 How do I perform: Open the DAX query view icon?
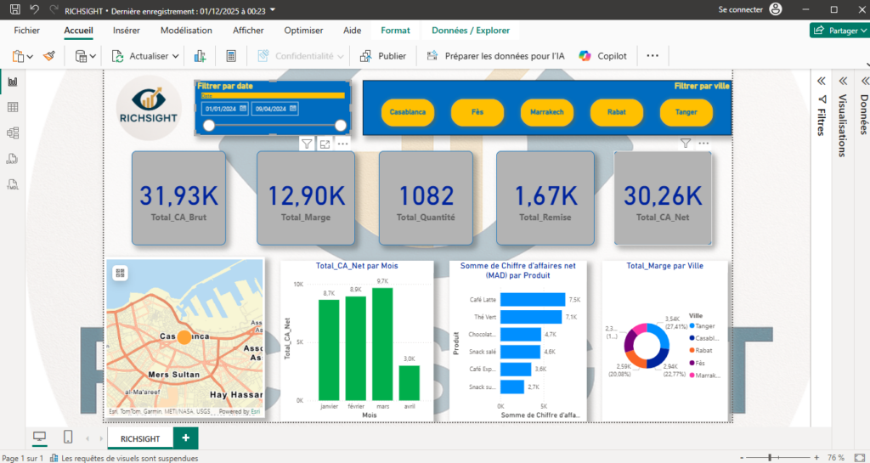12,159
